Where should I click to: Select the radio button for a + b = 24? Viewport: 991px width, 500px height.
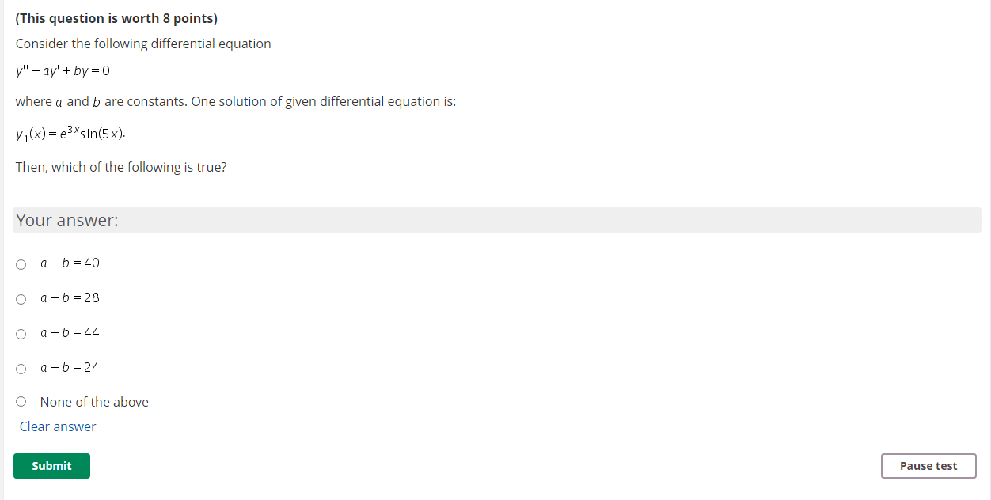pyautogui.click(x=21, y=369)
